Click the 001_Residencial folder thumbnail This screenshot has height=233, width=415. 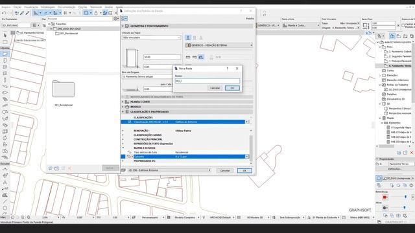64,89
